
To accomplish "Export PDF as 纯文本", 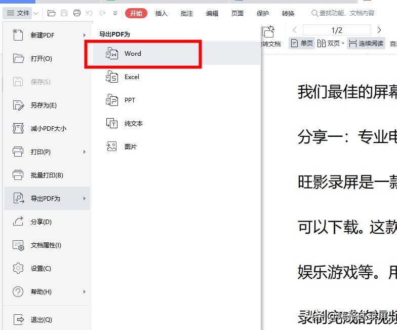I will pyautogui.click(x=176, y=124).
